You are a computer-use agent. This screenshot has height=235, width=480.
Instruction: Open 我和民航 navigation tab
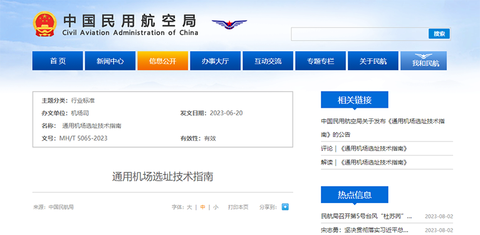click(424, 61)
